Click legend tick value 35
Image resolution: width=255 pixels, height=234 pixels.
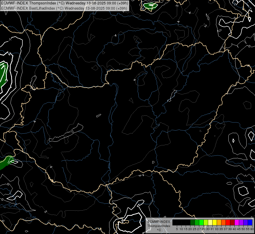coord(221,229)
